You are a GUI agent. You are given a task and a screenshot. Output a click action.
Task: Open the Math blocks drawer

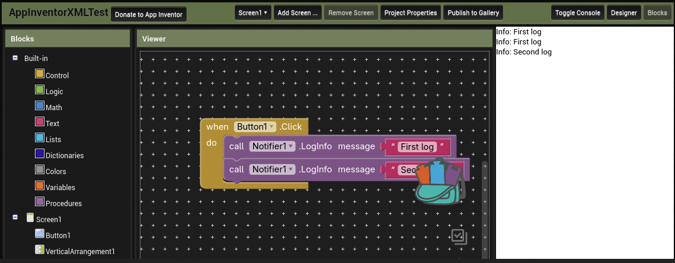pyautogui.click(x=53, y=107)
